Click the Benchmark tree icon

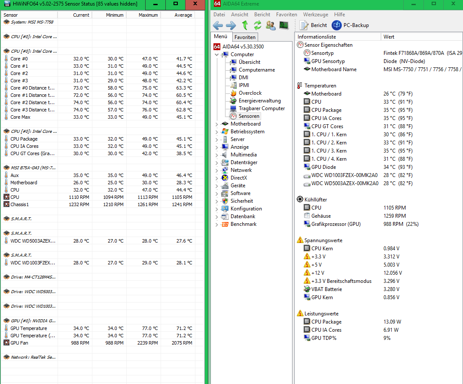tap(225, 224)
